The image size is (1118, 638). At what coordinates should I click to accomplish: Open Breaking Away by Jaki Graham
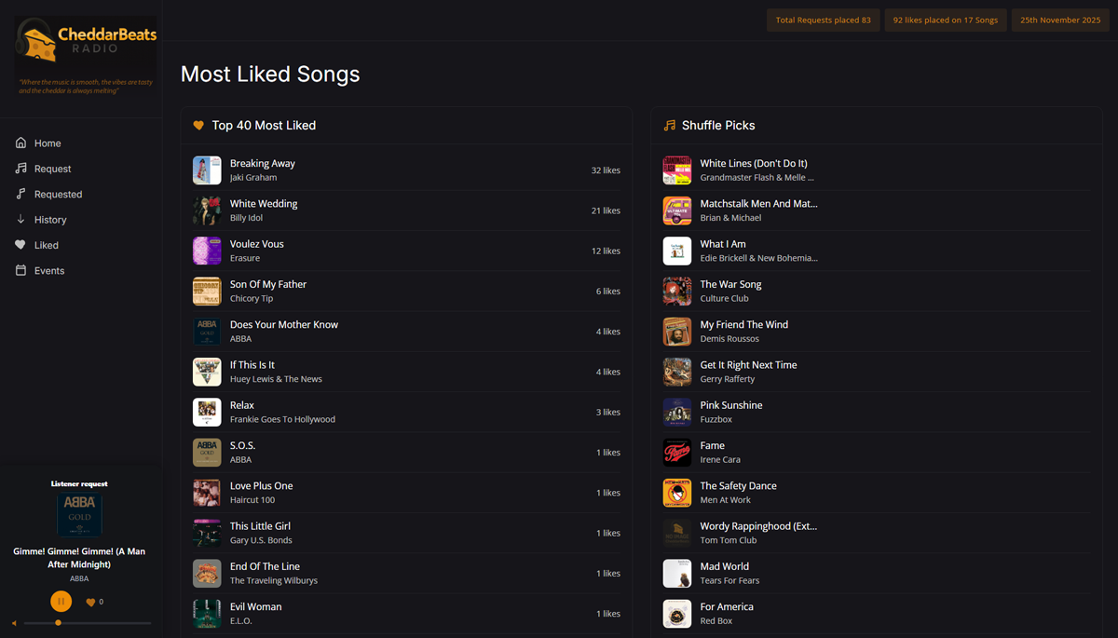[x=263, y=164]
